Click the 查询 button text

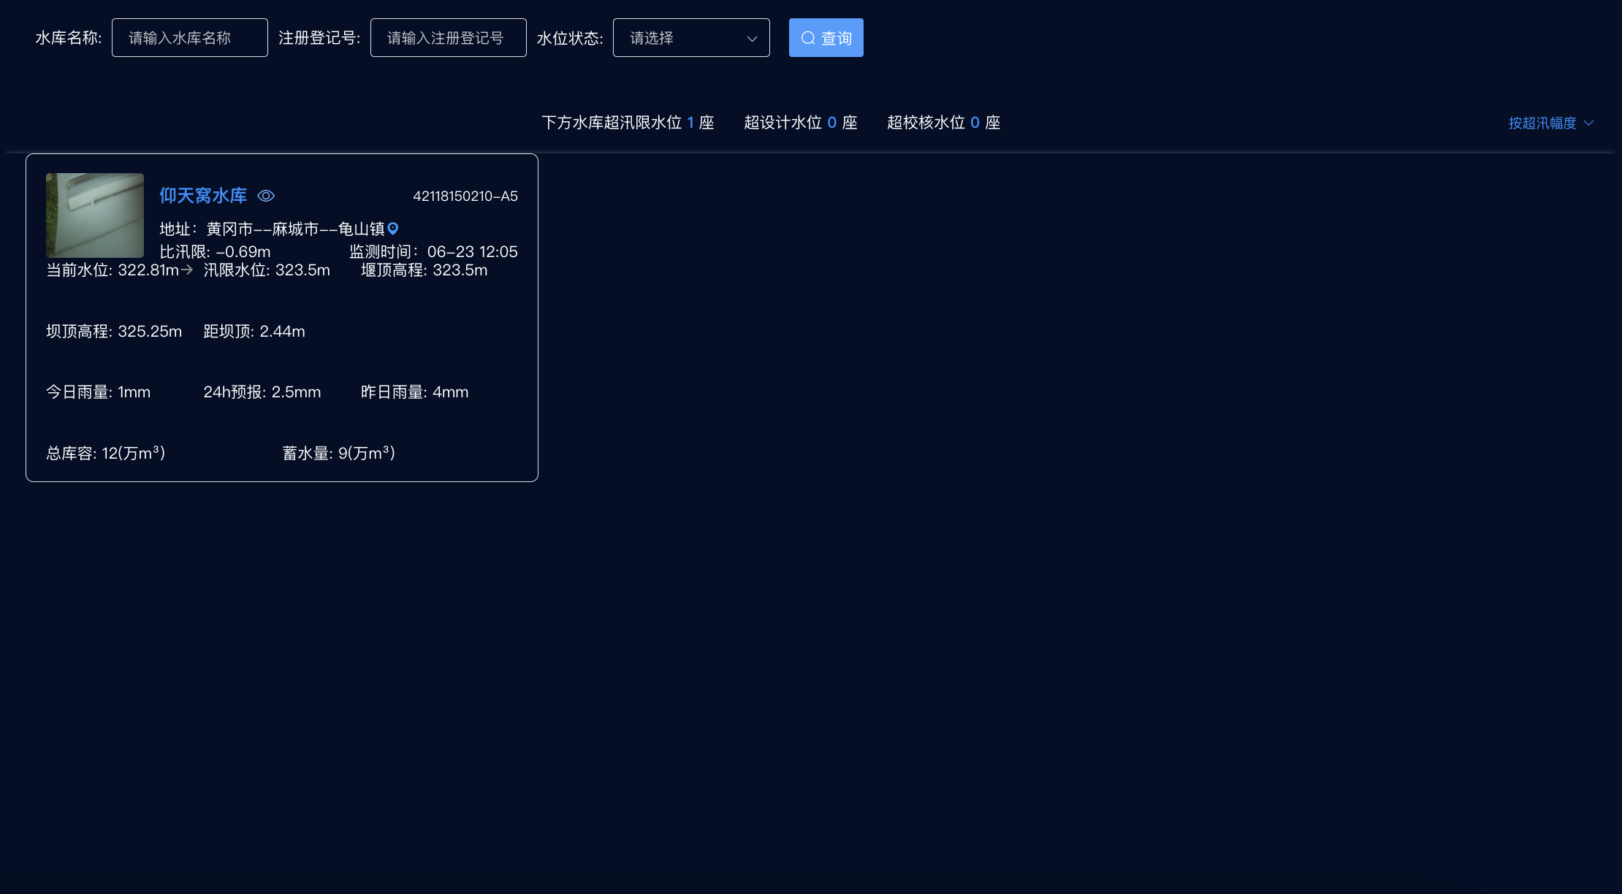coord(836,38)
